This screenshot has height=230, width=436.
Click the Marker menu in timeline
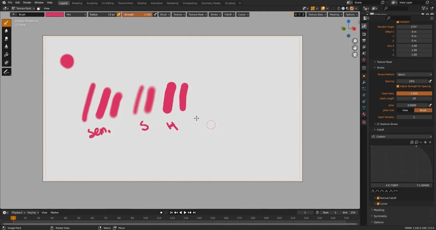tap(55, 213)
